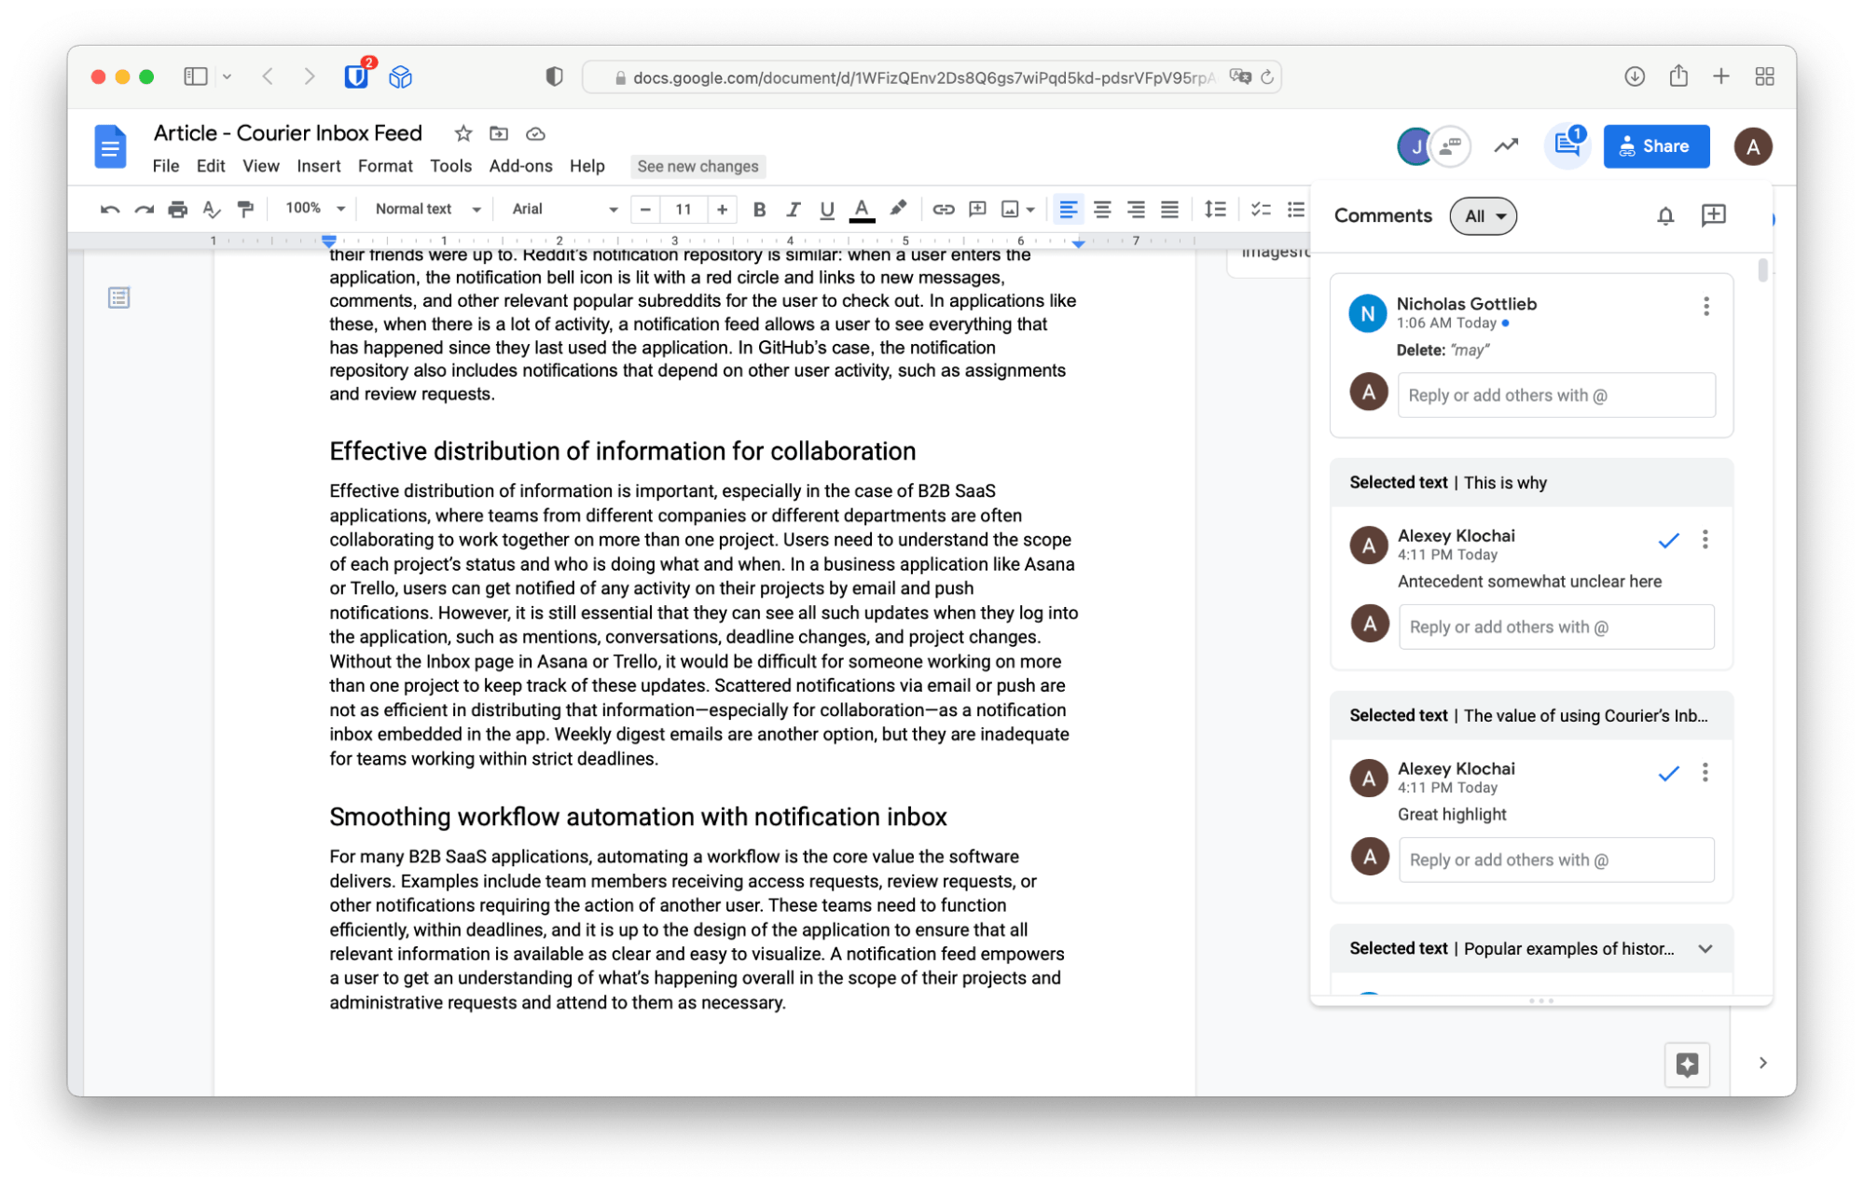Toggle bold formatting in the toolbar

[x=758, y=209]
